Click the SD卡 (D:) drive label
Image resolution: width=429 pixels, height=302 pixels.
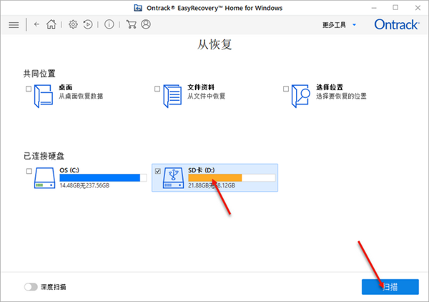click(202, 170)
